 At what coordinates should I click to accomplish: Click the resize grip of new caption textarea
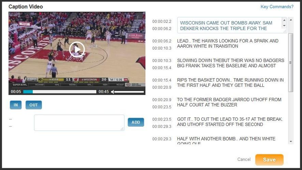(x=122, y=129)
